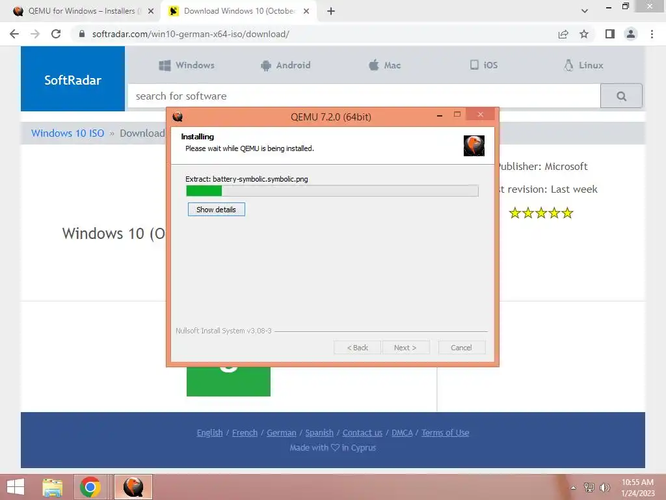
Task: Open Chrome three-dot menu
Action: tap(652, 34)
